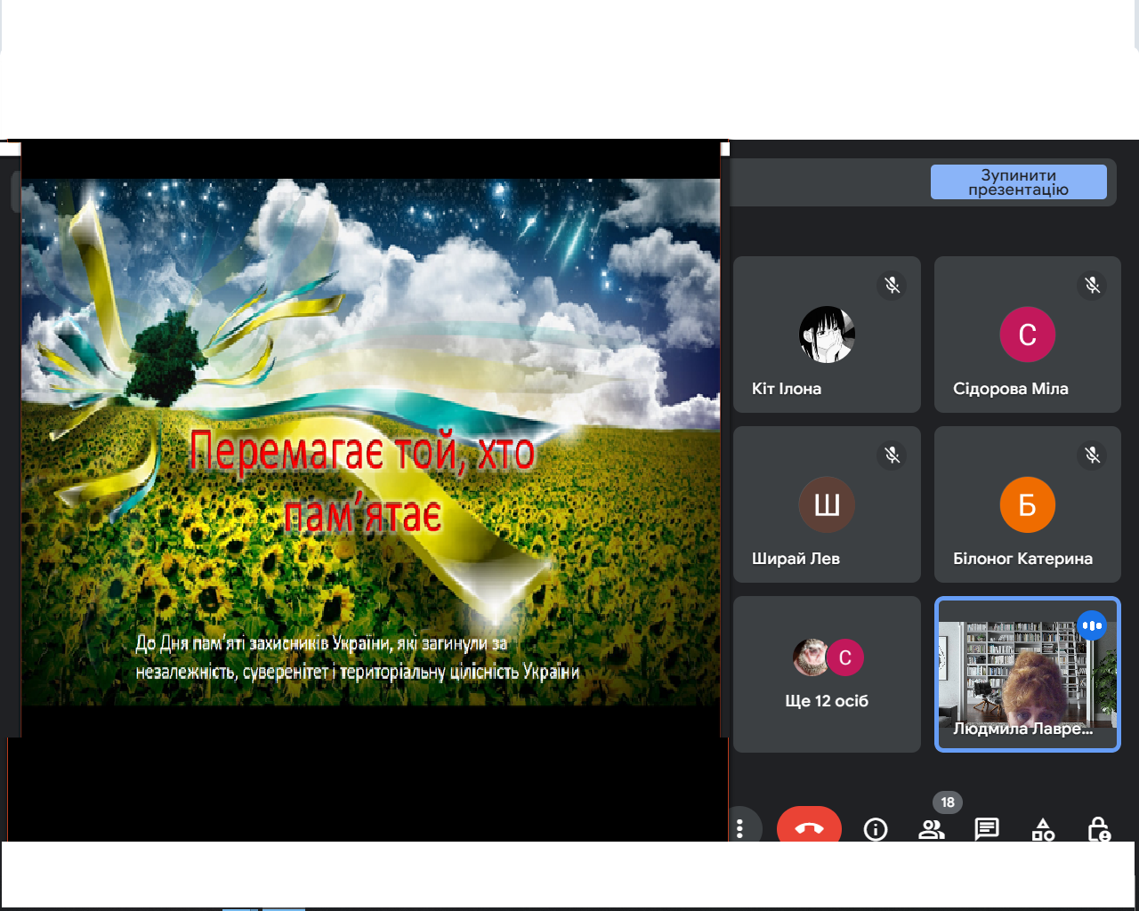Select Кіт Ілона participant tile
Screen dimensions: 1139x911
point(827,334)
